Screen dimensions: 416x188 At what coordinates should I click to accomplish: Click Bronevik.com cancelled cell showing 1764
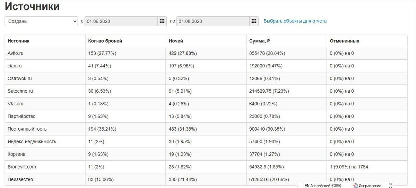(x=349, y=167)
